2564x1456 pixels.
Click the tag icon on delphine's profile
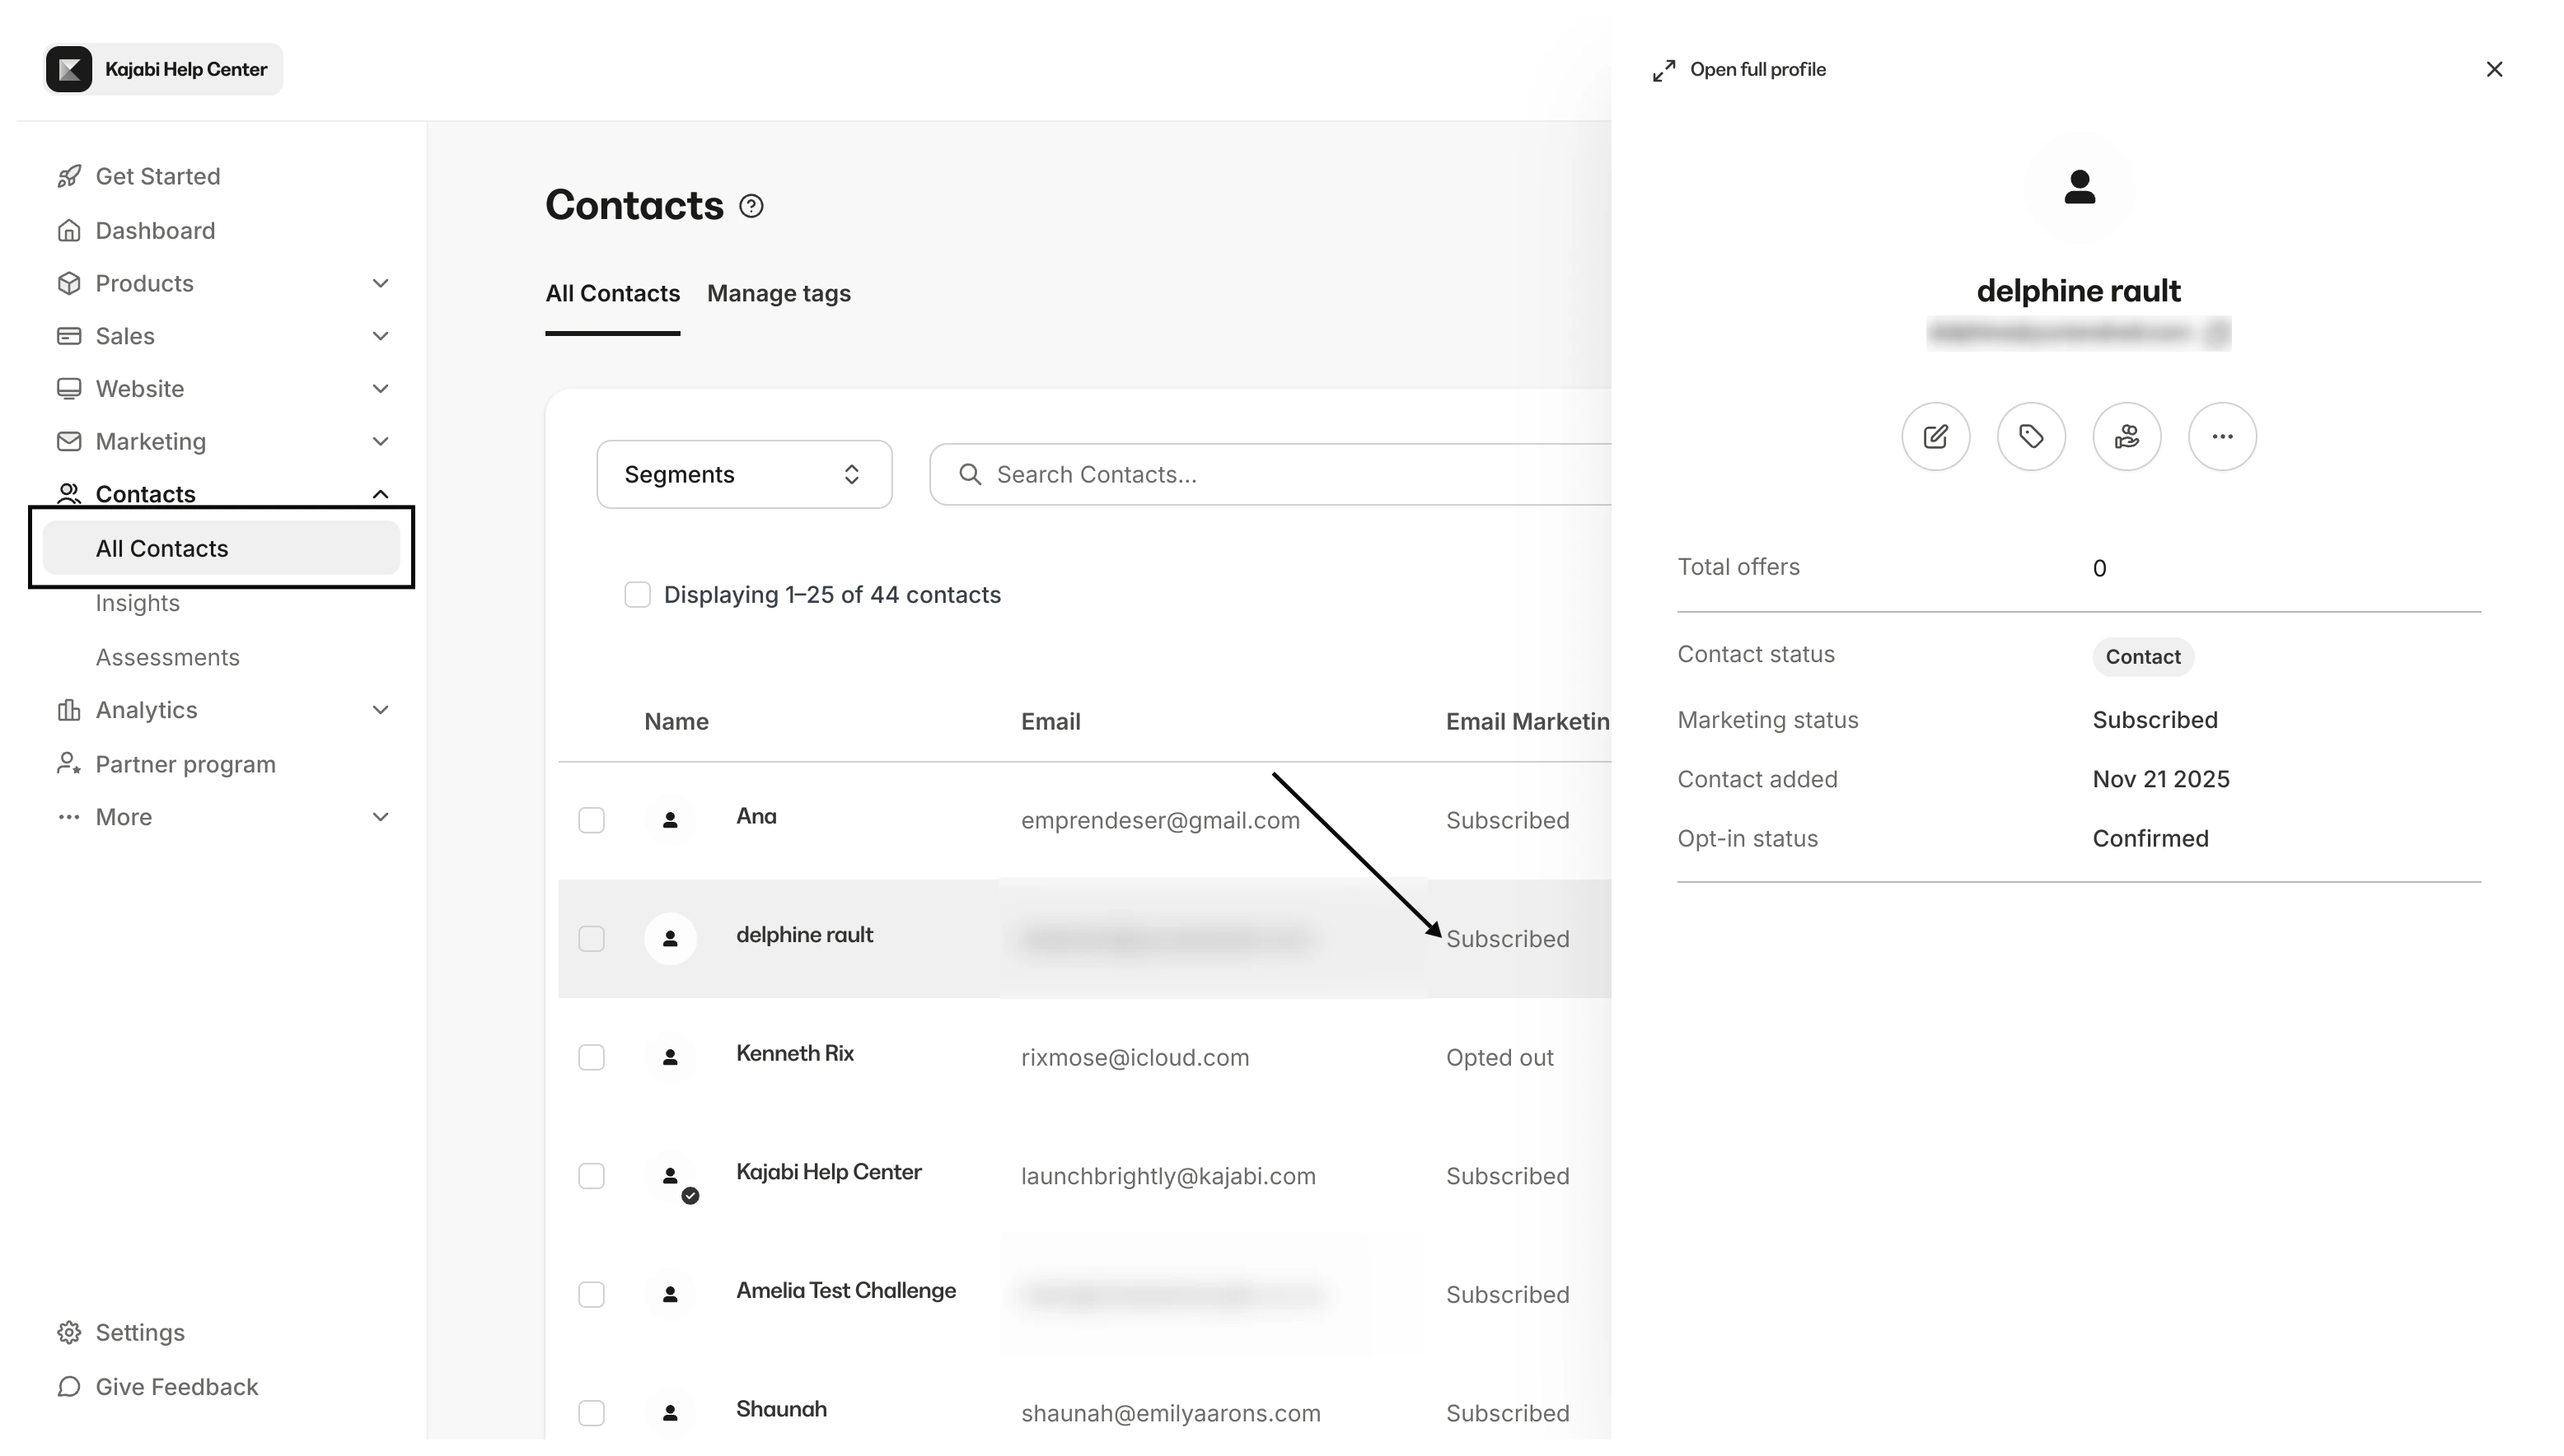click(x=2032, y=437)
